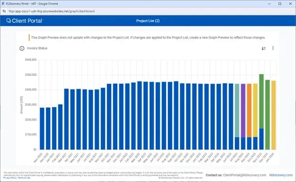Viewport: 296px width, 182px height.
Task: Click the blue Nov 2020 bar
Action: (x=42, y=129)
